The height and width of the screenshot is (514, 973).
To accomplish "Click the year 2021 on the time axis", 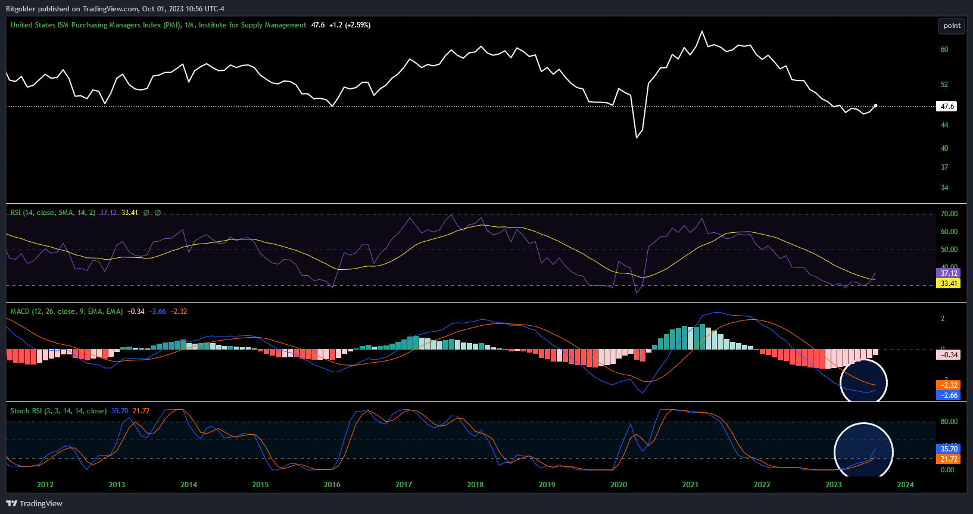I will tap(690, 485).
